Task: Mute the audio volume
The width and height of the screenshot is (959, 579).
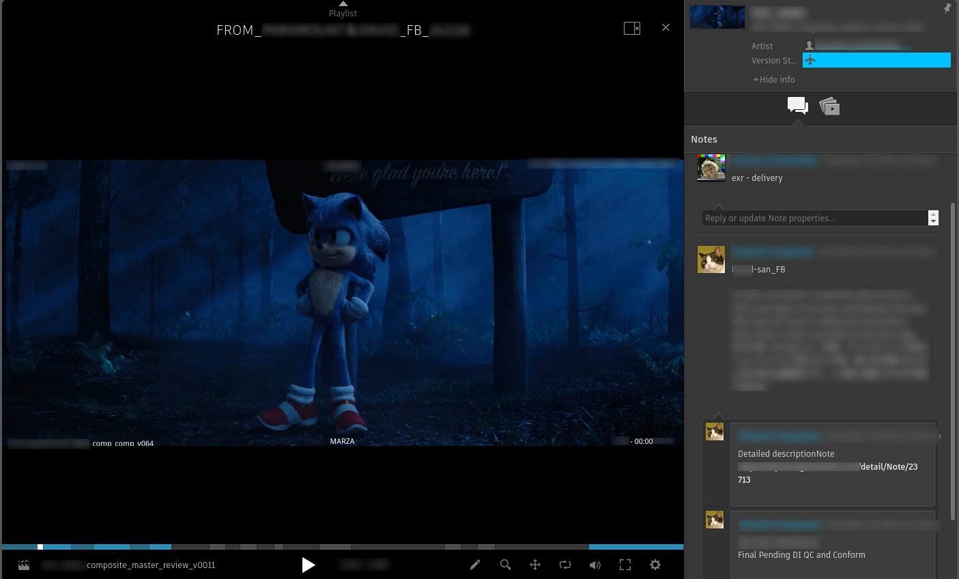Action: [x=595, y=565]
